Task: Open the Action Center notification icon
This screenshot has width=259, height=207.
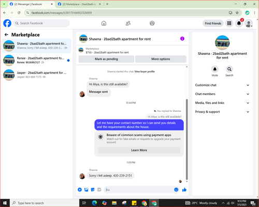Action: 253,203
